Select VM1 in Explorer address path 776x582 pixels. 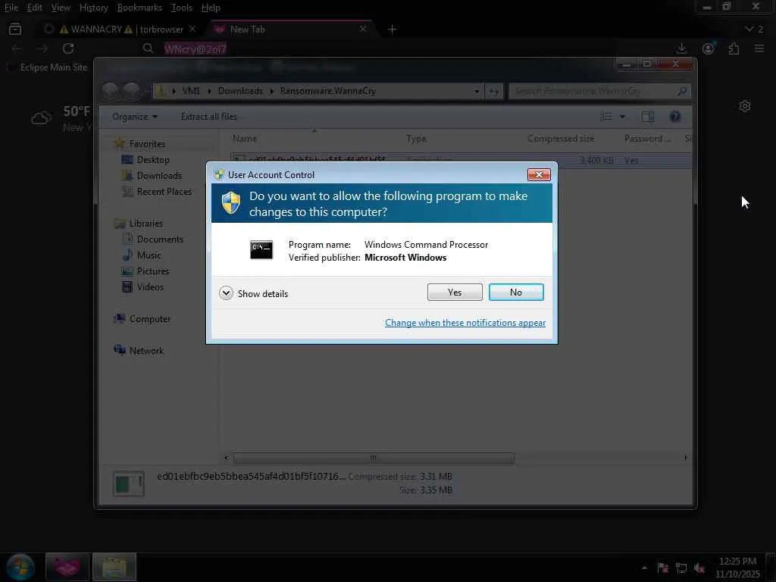(191, 91)
